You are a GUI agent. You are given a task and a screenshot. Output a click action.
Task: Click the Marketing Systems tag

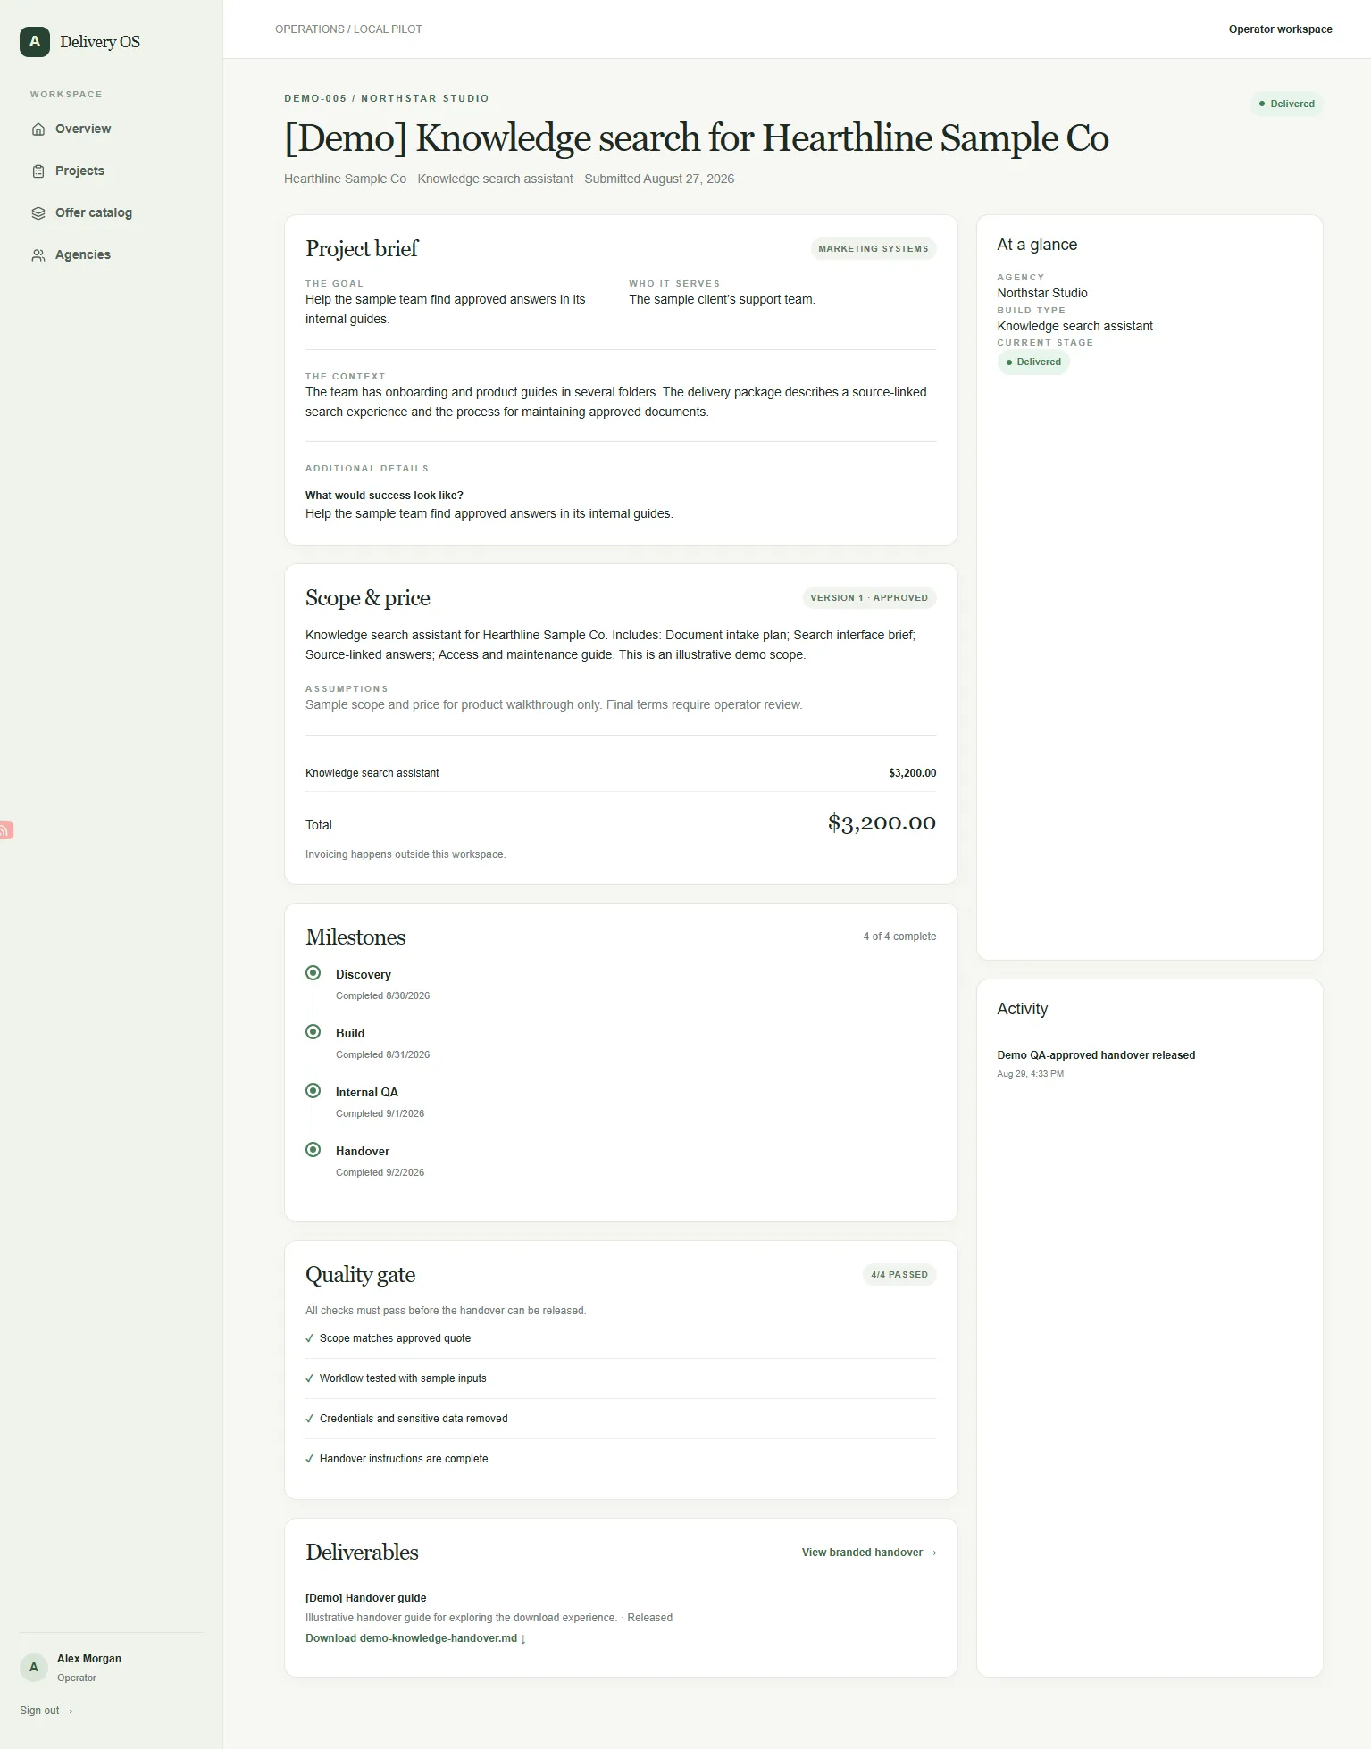873,249
